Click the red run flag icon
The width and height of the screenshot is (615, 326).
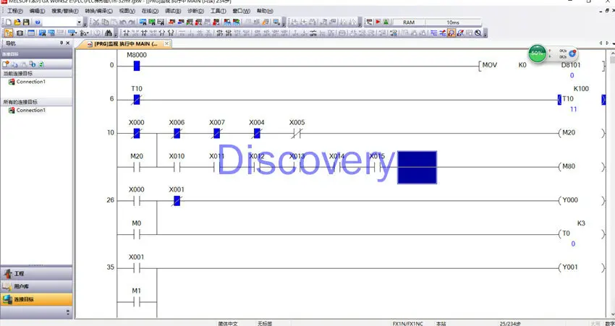378,22
